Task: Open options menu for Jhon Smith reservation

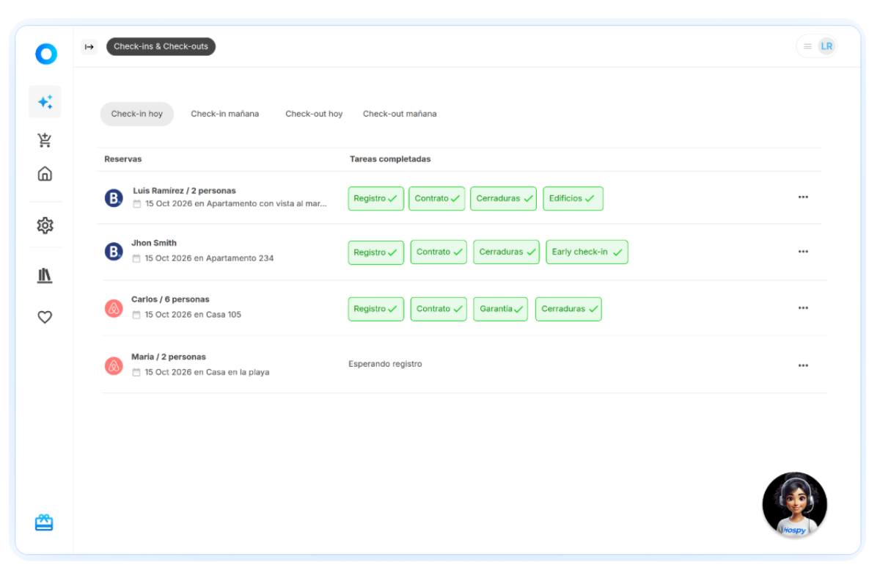Action: (803, 252)
